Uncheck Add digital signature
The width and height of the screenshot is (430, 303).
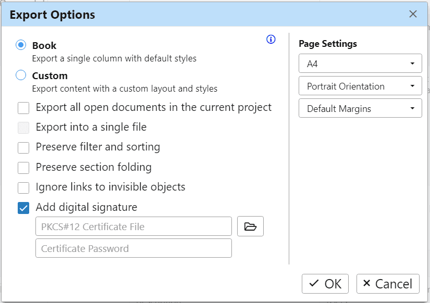click(x=23, y=208)
